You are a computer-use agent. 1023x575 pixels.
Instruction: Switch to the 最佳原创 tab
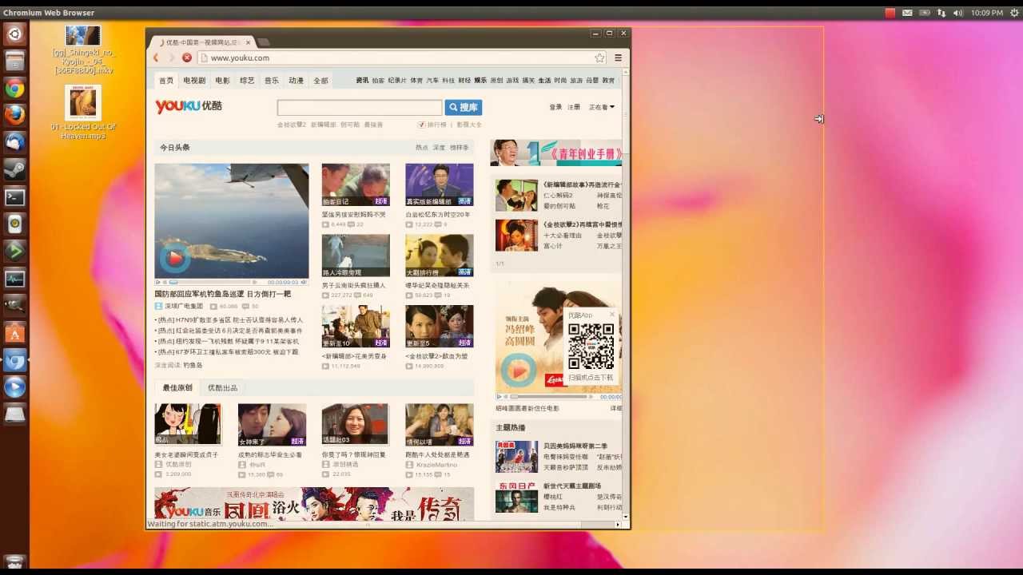click(177, 388)
